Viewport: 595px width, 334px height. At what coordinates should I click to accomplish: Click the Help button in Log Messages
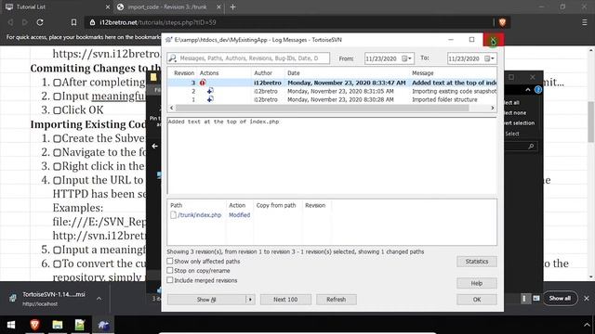coord(477,283)
